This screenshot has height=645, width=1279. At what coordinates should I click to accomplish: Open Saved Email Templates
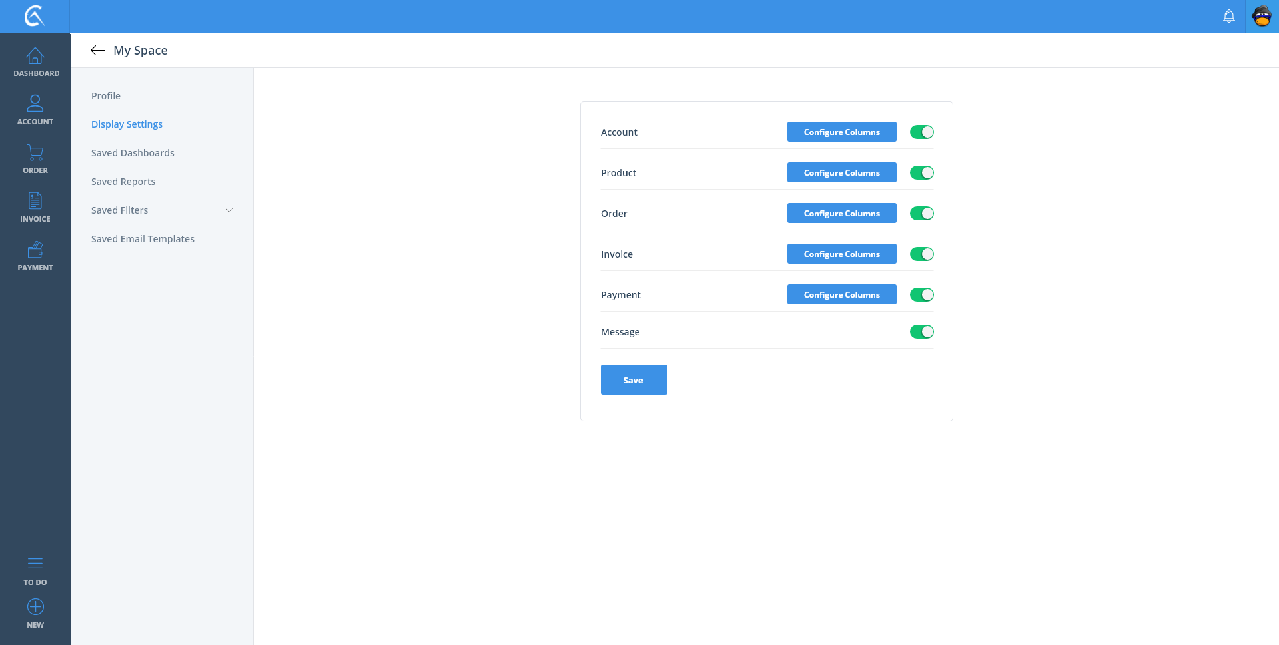click(x=143, y=239)
